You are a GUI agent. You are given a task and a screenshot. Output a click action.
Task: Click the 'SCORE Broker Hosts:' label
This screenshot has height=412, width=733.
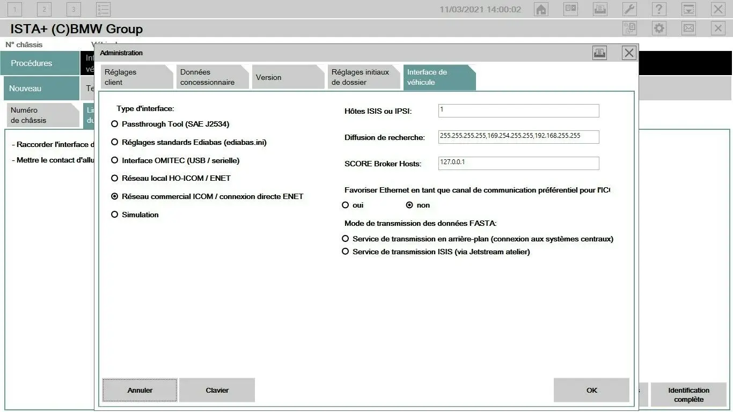pos(383,164)
